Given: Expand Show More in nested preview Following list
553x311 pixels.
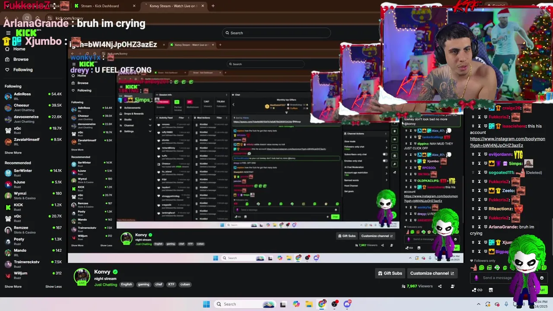Looking at the screenshot, I should click(77, 149).
